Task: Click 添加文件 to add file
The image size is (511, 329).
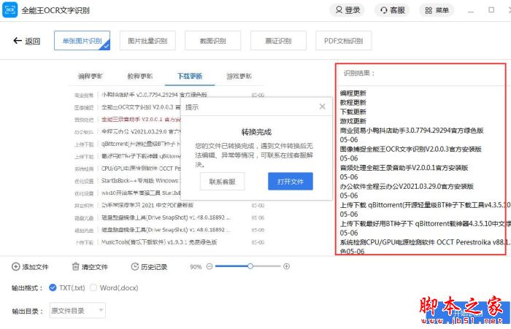Action: 30,267
